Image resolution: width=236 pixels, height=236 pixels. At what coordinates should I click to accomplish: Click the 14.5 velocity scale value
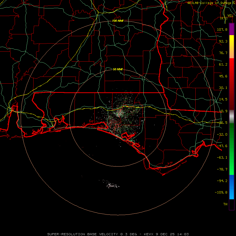(223, 99)
